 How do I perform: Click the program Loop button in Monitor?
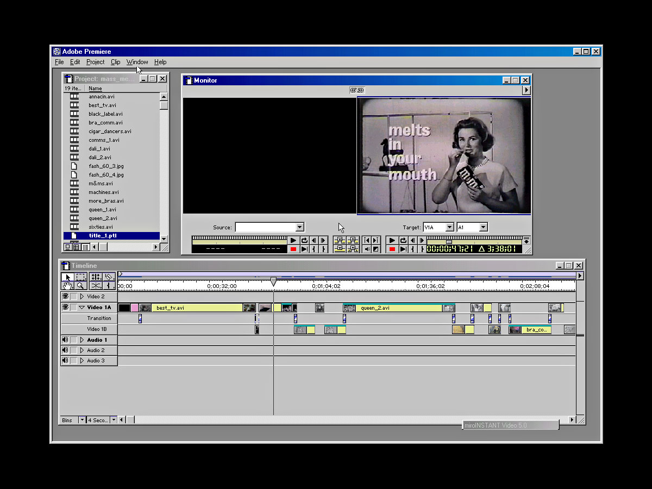(x=403, y=241)
